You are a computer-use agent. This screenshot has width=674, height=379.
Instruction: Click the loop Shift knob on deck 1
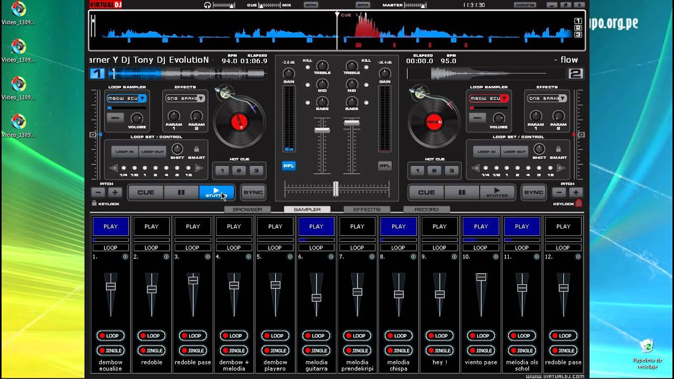177,149
